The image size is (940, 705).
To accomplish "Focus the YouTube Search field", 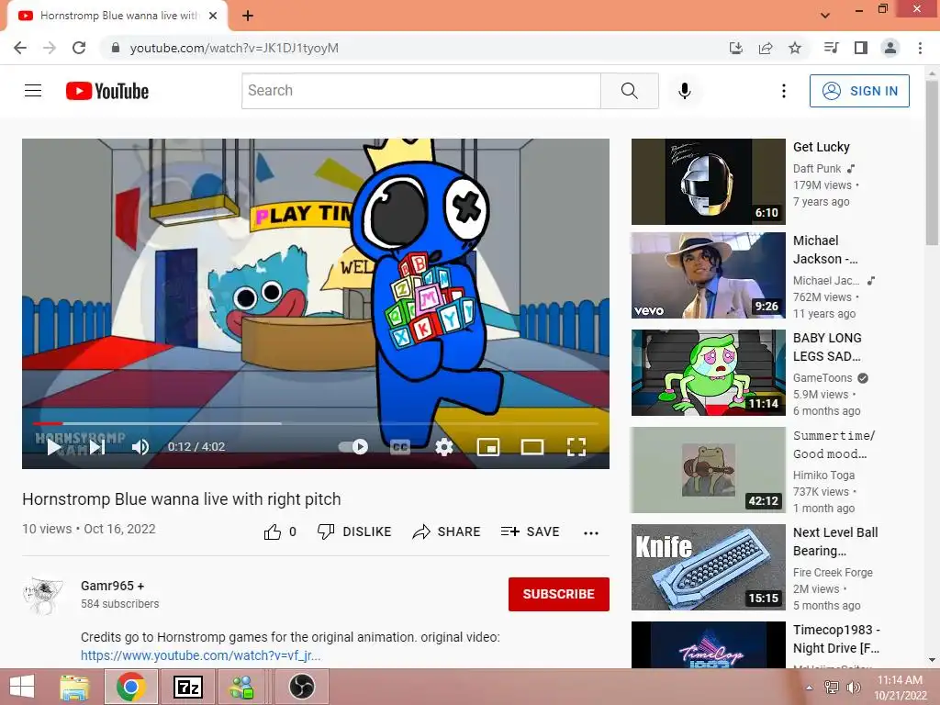I will pyautogui.click(x=421, y=91).
